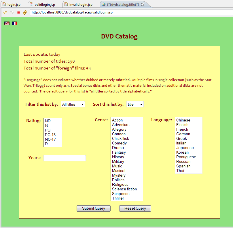Select Japanese in the Language list
The width and height of the screenshot is (233, 228).
pyautogui.click(x=189, y=148)
